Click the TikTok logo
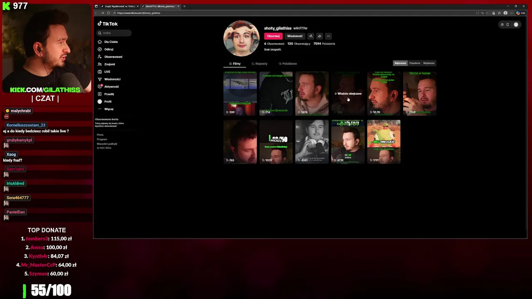 coord(108,24)
